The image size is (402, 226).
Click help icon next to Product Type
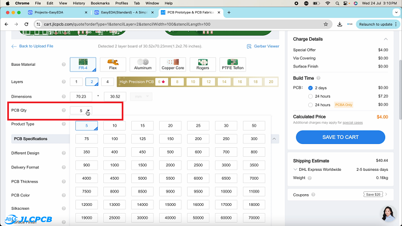(x=64, y=124)
